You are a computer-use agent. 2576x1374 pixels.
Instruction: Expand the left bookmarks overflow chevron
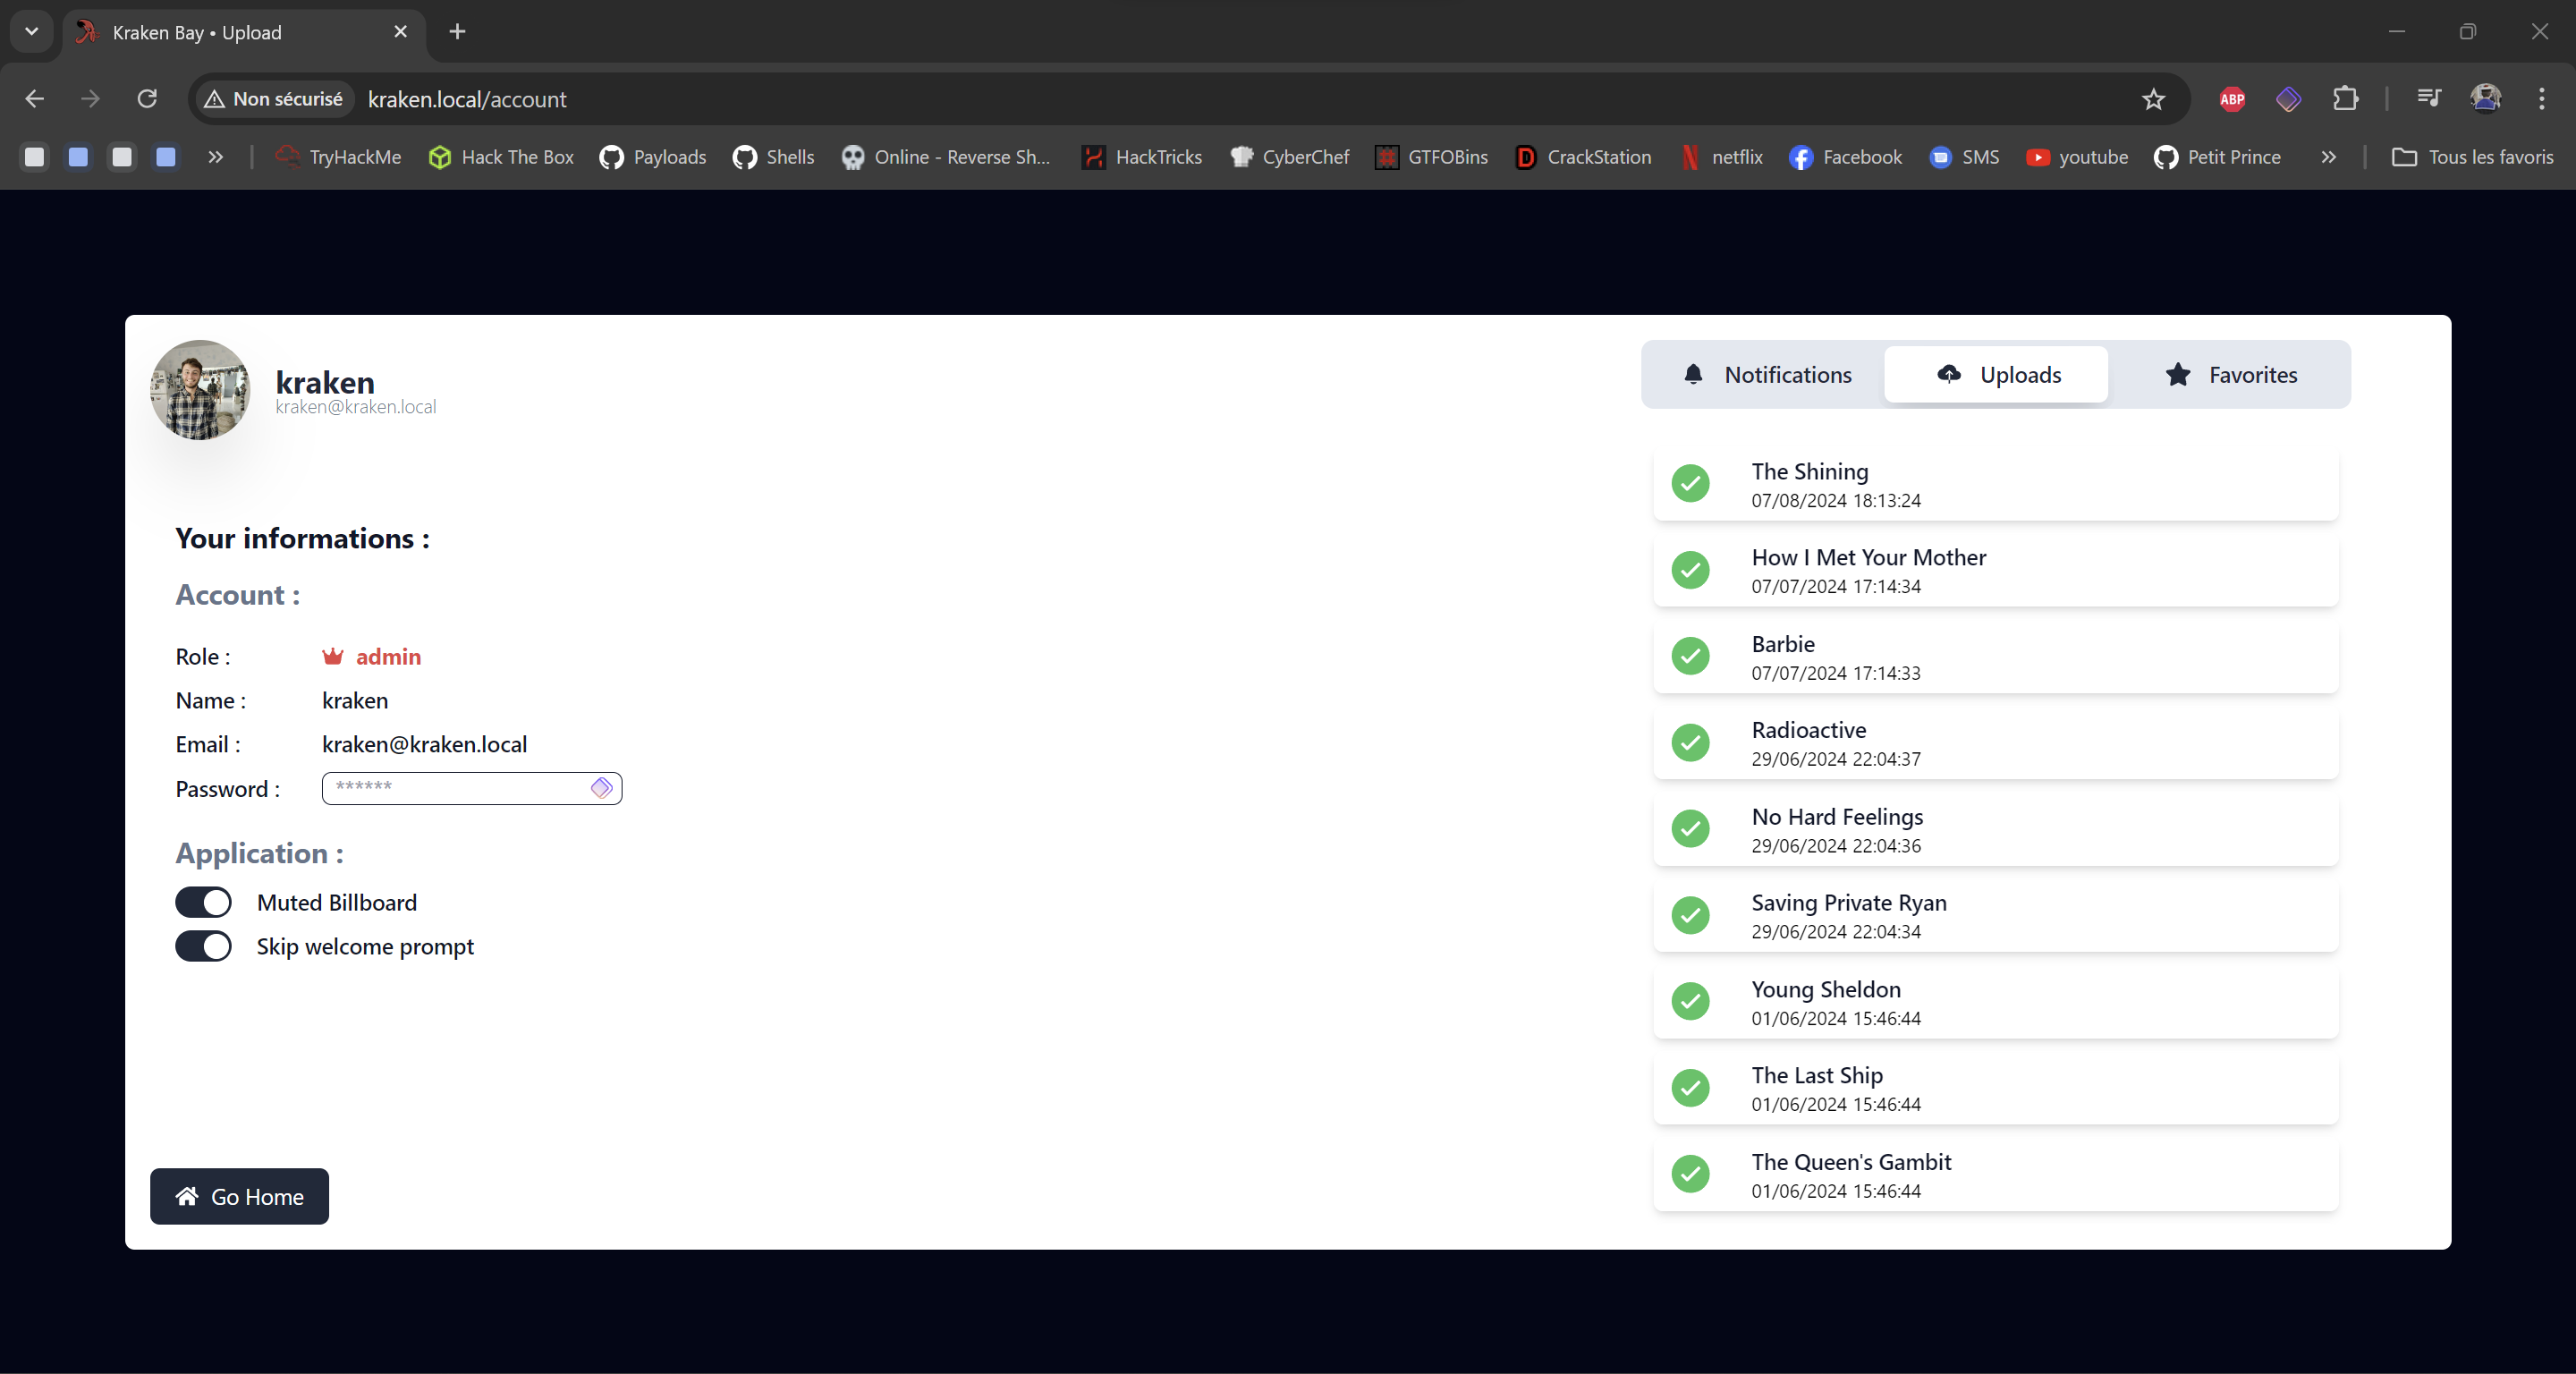tap(215, 157)
